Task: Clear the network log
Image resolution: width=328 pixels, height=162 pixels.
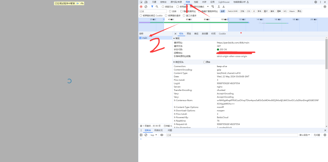Action: pos(146,7)
